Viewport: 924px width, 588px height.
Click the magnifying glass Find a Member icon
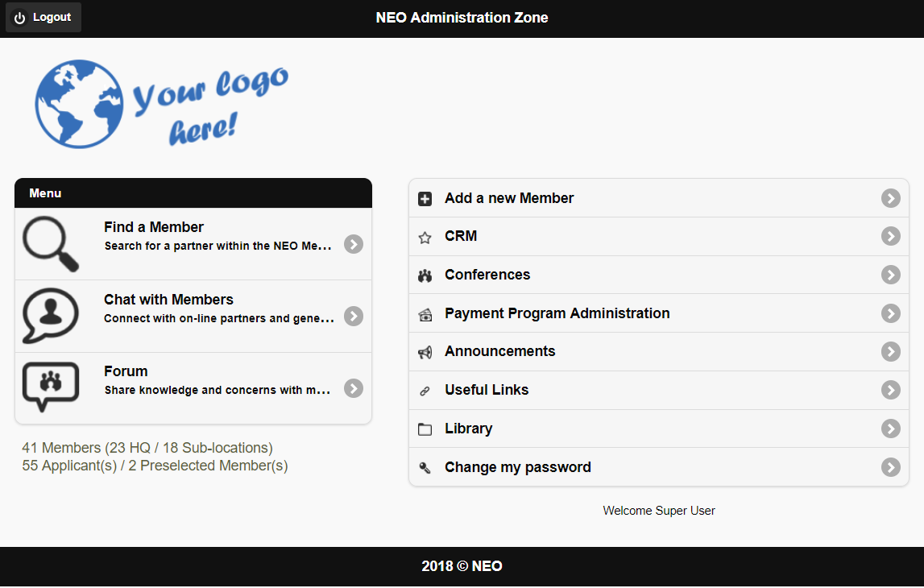tap(51, 244)
